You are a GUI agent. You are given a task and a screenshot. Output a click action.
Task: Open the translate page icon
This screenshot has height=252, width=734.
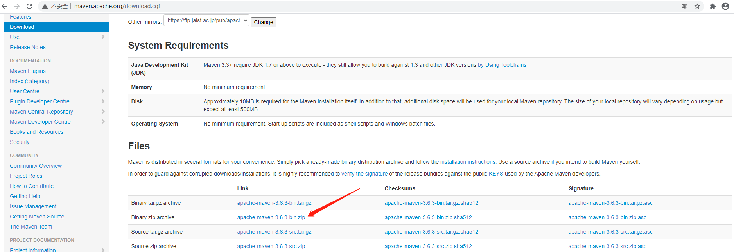pyautogui.click(x=684, y=6)
